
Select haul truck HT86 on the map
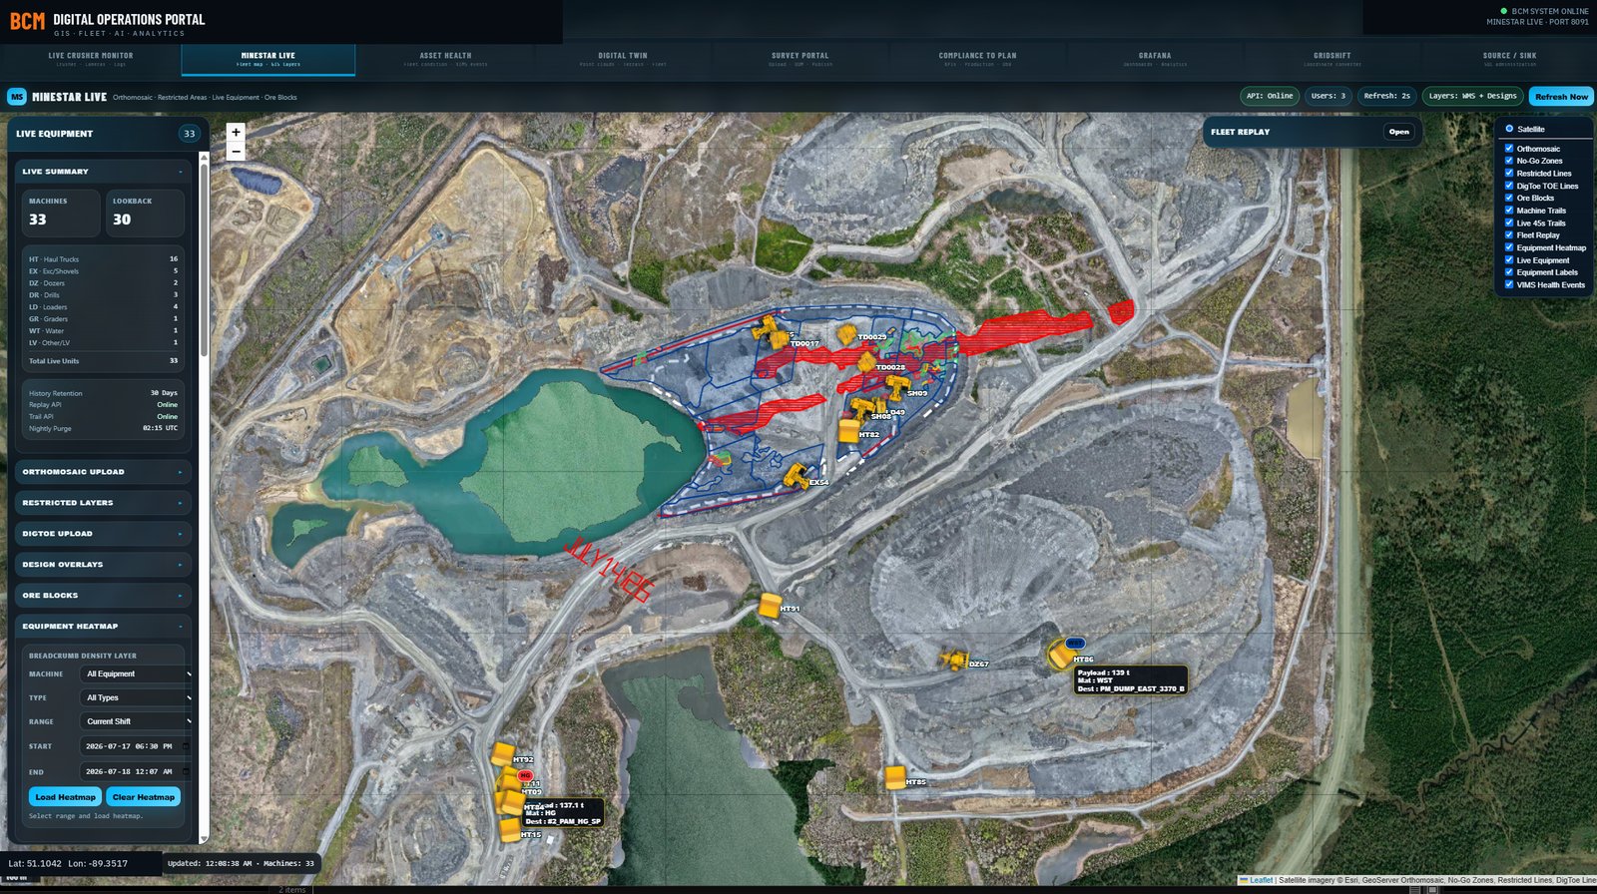point(1060,656)
